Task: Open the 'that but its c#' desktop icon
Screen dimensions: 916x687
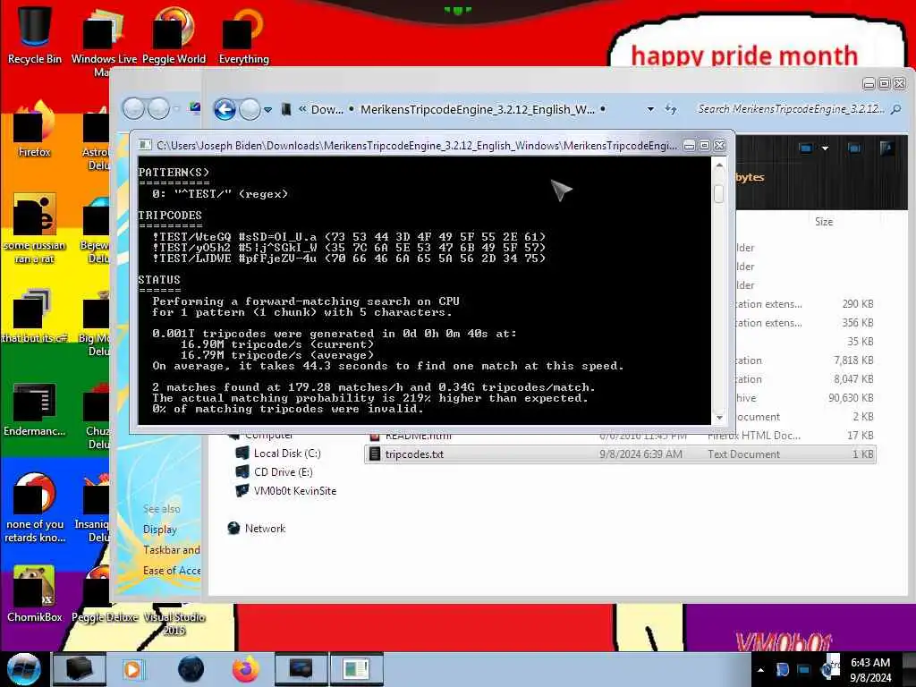Action: pos(35,316)
